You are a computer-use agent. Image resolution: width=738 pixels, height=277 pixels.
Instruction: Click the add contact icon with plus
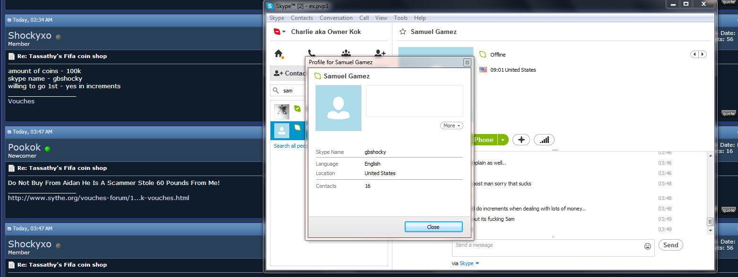pyautogui.click(x=380, y=53)
